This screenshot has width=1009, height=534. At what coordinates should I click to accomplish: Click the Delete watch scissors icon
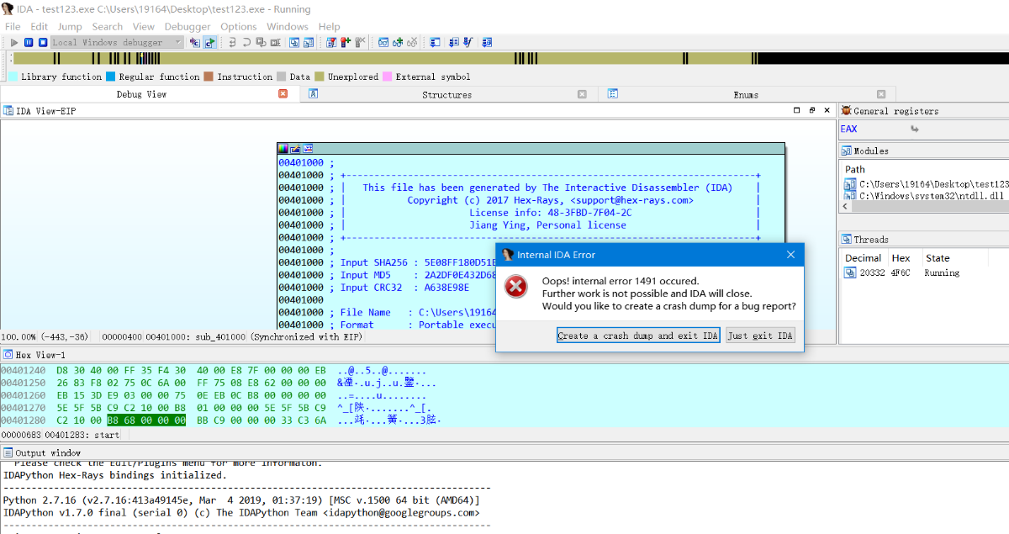[x=412, y=42]
